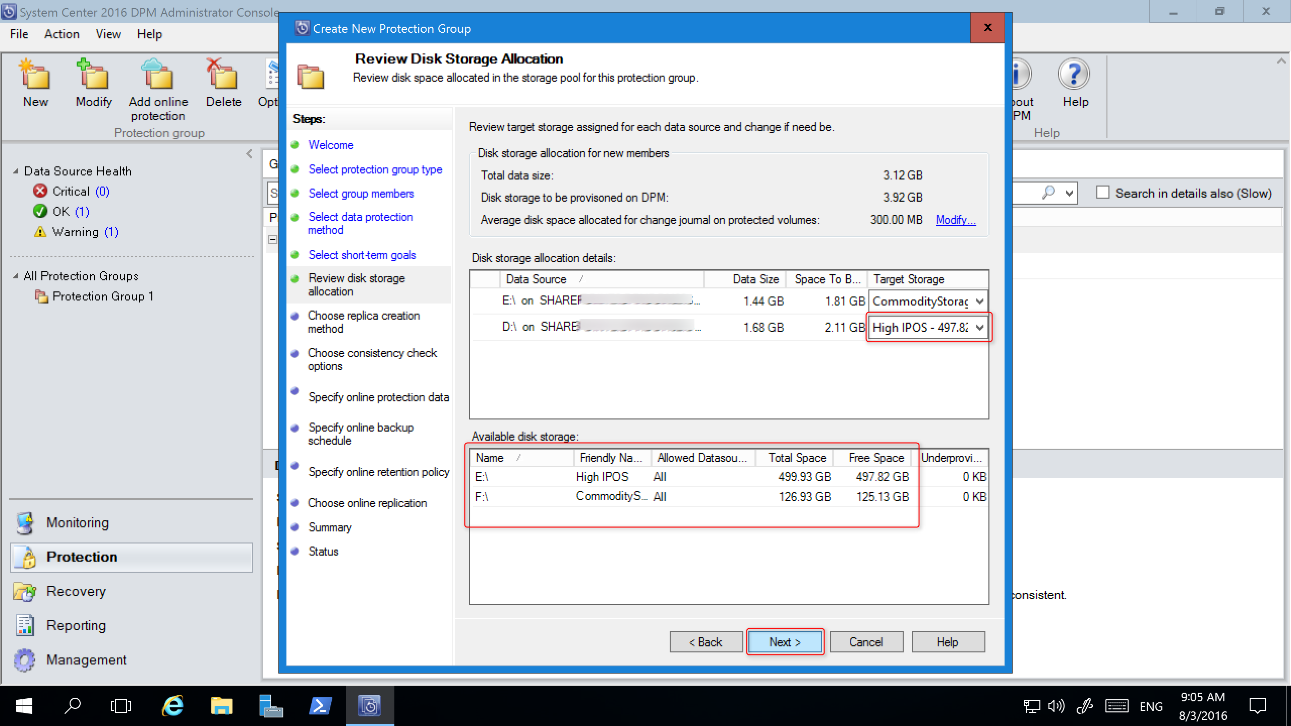Click the Next button to proceed

pos(783,642)
